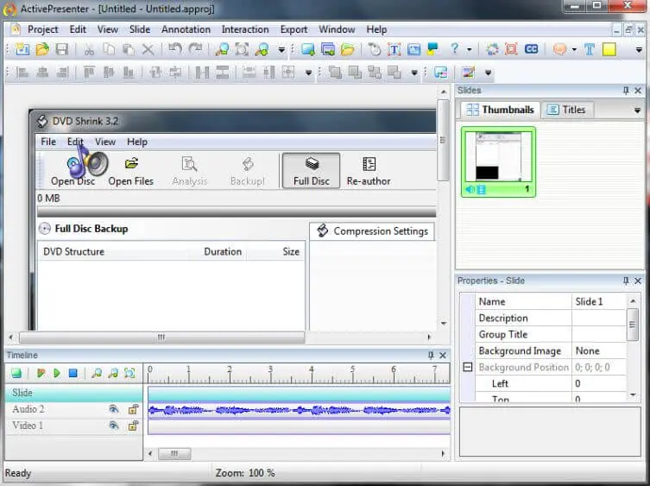This screenshot has height=486, width=650.
Task: Close the Timeline panel
Action: pyautogui.click(x=443, y=356)
